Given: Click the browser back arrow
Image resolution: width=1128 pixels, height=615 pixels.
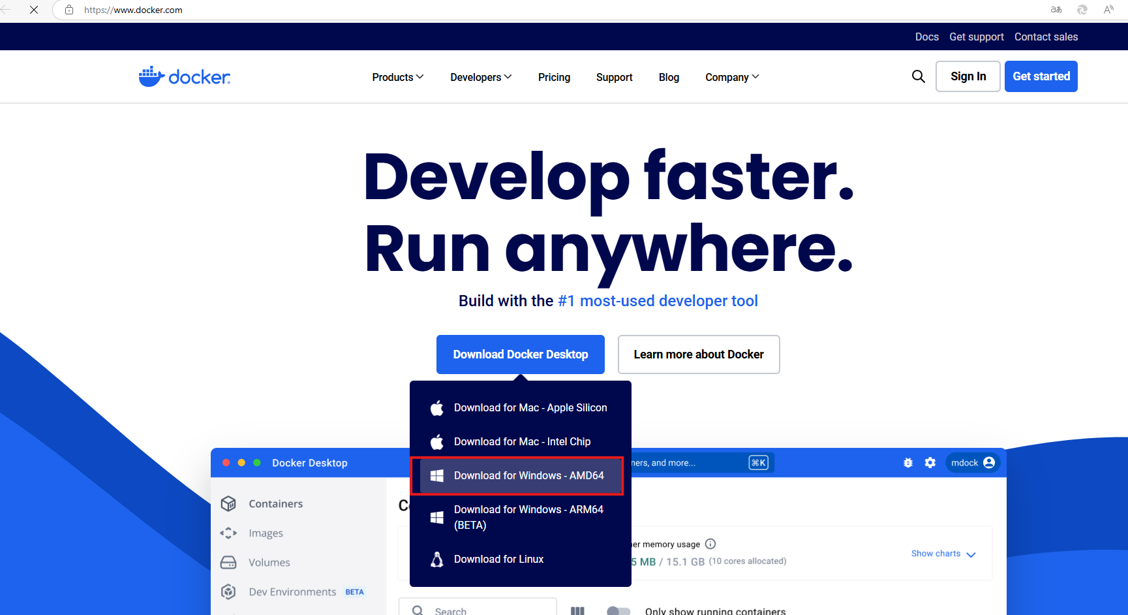Looking at the screenshot, I should [6, 10].
